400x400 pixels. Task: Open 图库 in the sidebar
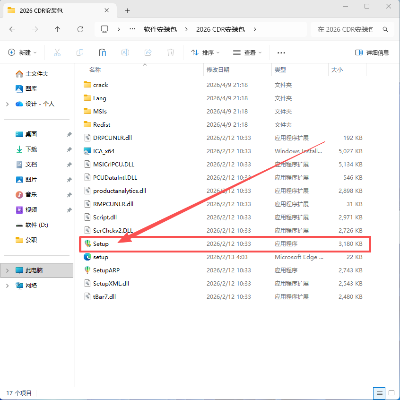(x=26, y=88)
